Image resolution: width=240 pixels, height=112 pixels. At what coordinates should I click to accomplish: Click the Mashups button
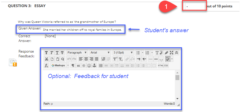[59, 65]
